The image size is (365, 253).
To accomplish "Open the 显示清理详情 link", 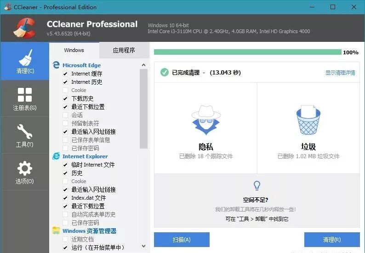I will coord(340,73).
